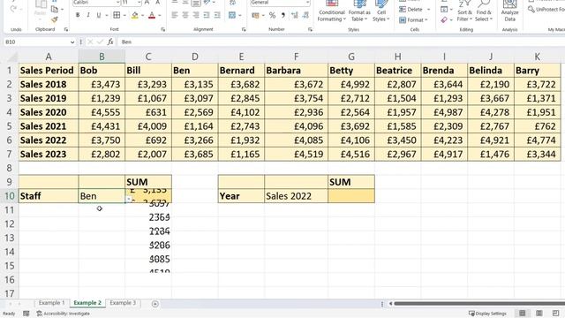
Task: Open the Borders dropdown arrow
Action: pyautogui.click(x=124, y=15)
